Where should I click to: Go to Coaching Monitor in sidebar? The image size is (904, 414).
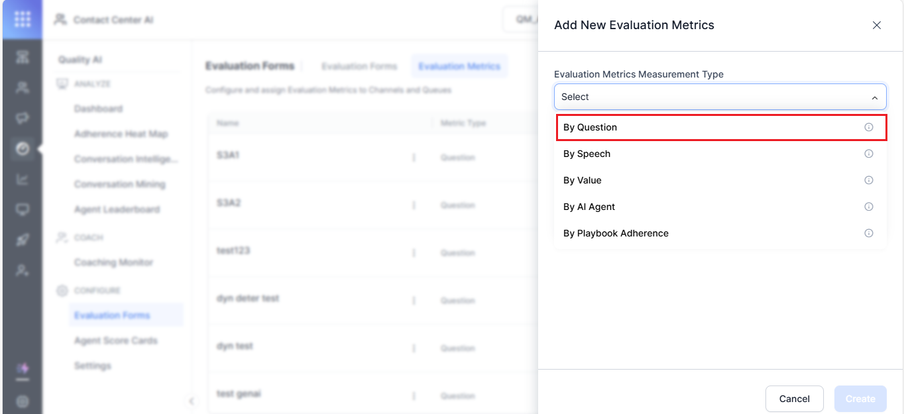coord(113,262)
